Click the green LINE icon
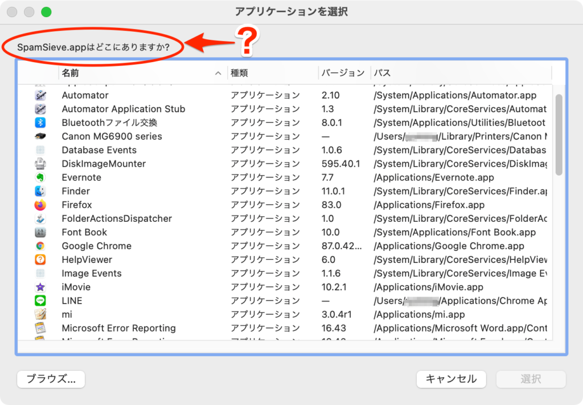The image size is (583, 405). [40, 300]
